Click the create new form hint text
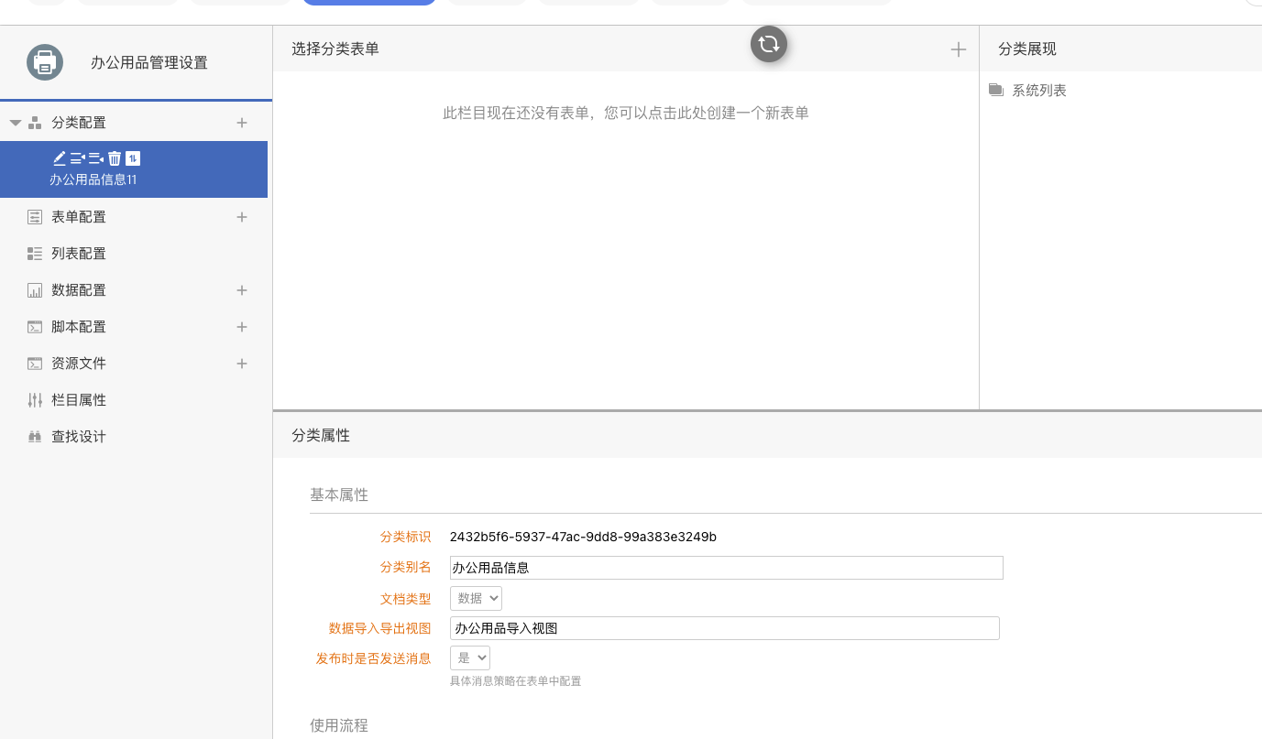The image size is (1262, 739). click(625, 114)
